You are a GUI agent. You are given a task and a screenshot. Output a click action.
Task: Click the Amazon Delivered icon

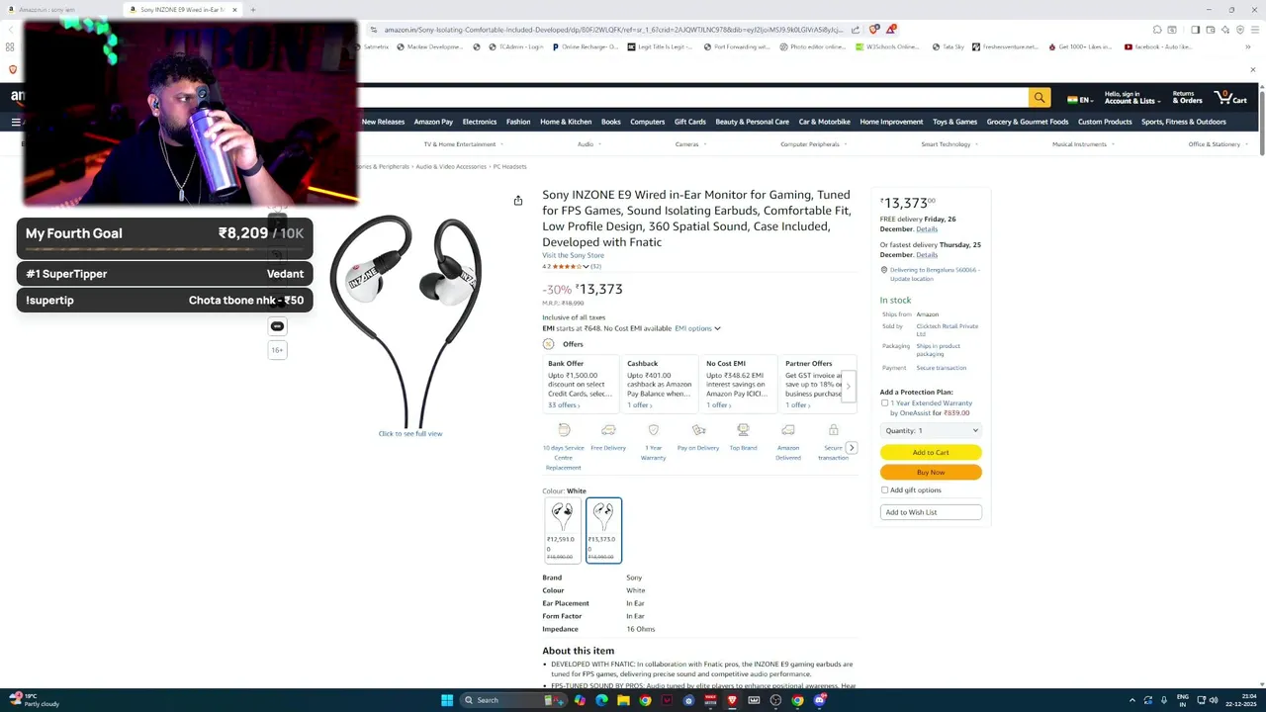(x=788, y=430)
